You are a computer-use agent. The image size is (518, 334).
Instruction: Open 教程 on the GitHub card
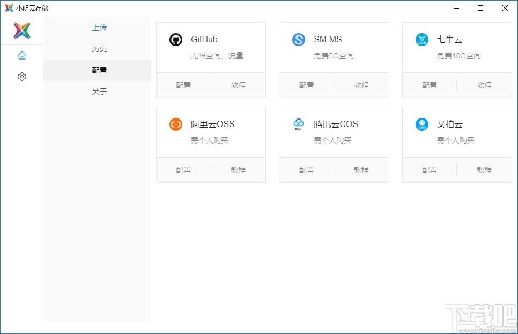pos(238,85)
